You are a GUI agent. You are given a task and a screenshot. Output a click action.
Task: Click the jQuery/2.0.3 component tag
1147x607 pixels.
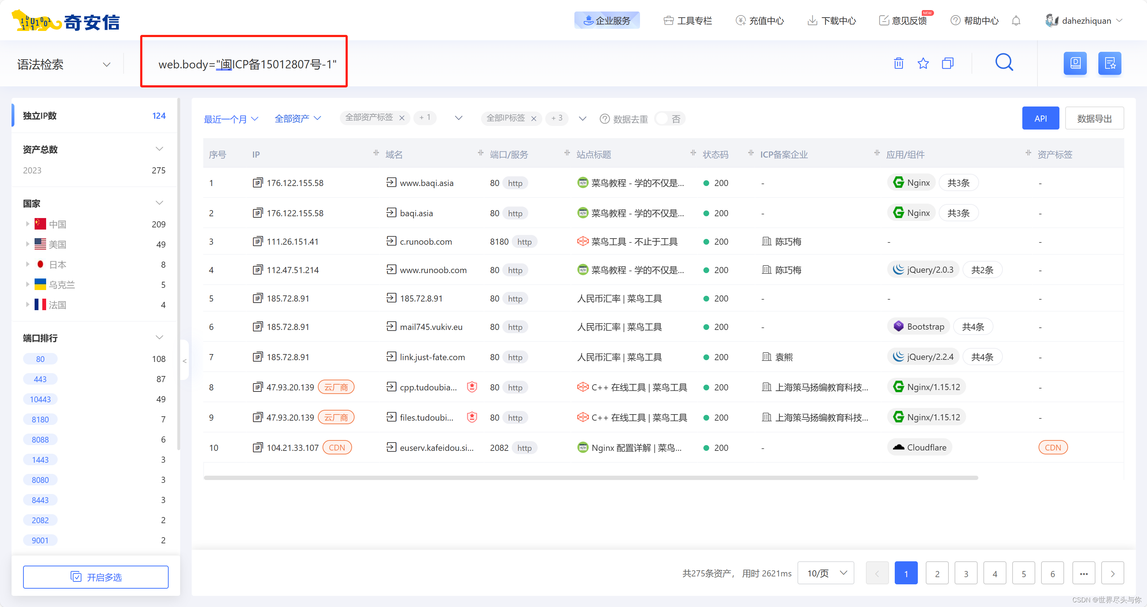[x=923, y=269]
